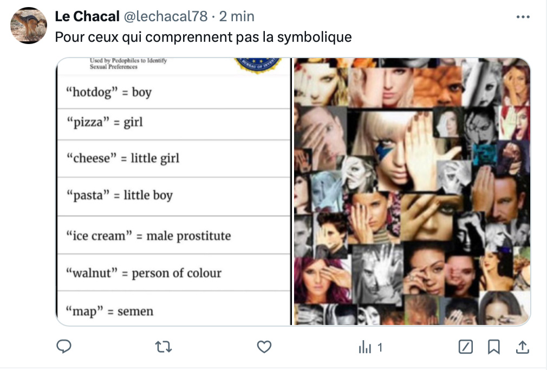The image size is (547, 370).
Task: Click the reply speech bubble icon
Action: (64, 347)
